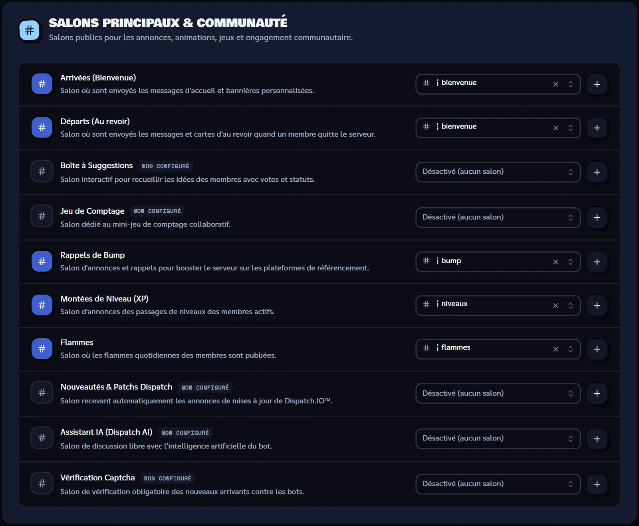Click the hash icon of Montées de Niveau row
This screenshot has width=639, height=526.
[x=42, y=305]
